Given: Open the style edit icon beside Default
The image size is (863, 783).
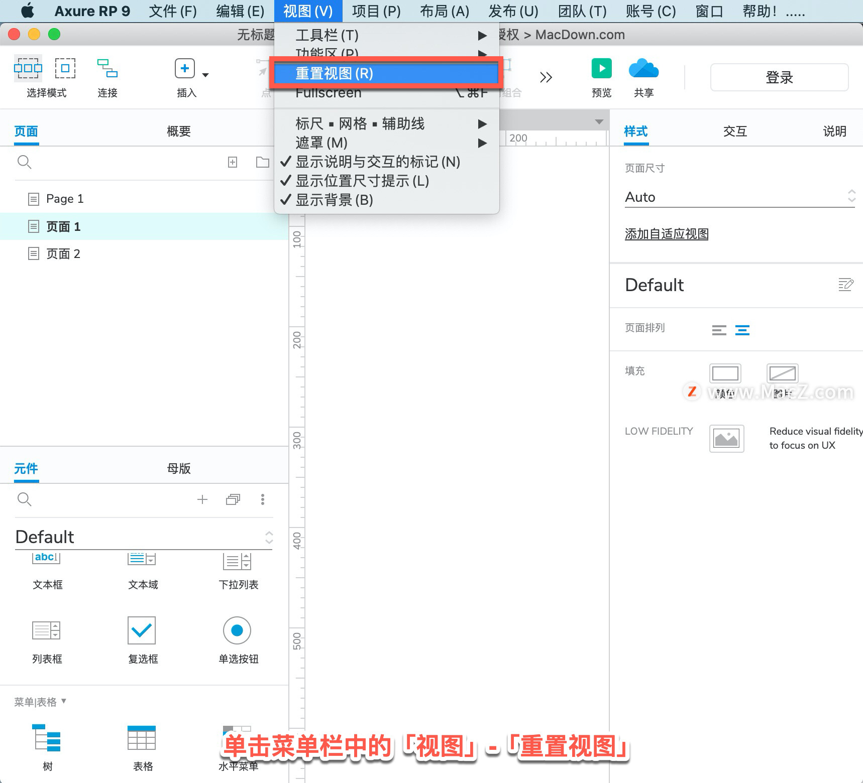Looking at the screenshot, I should click(846, 285).
